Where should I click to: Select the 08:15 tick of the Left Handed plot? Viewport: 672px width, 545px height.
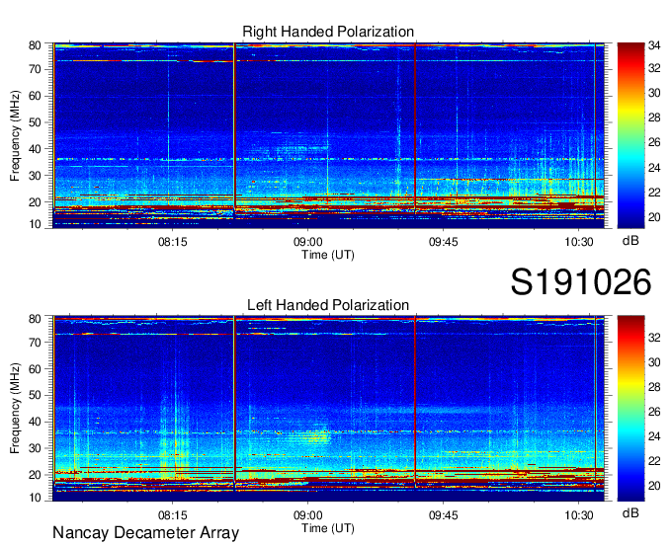(x=173, y=515)
